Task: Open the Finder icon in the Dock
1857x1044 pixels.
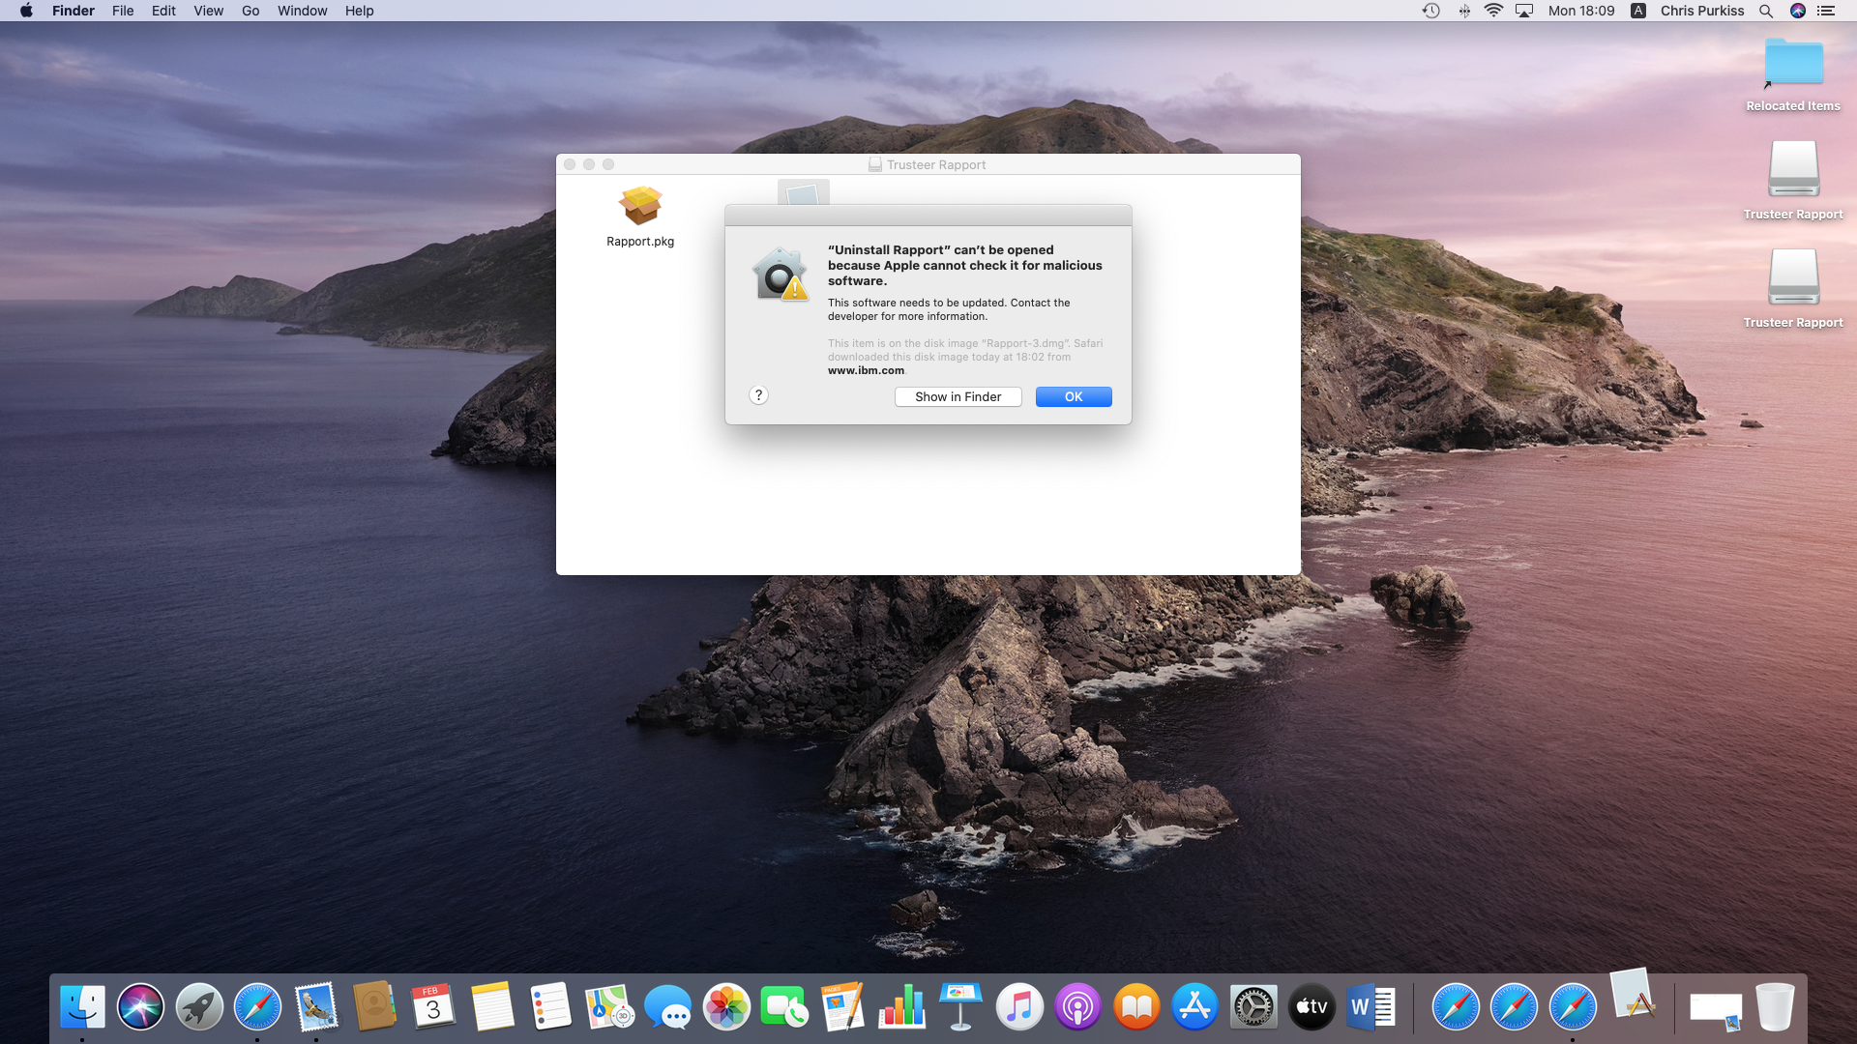Action: (82, 1007)
